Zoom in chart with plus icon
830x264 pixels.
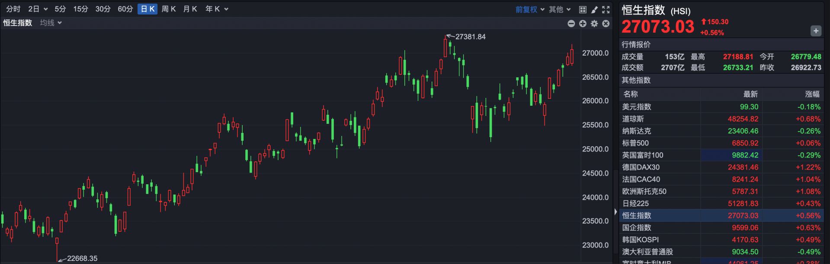coord(583,24)
